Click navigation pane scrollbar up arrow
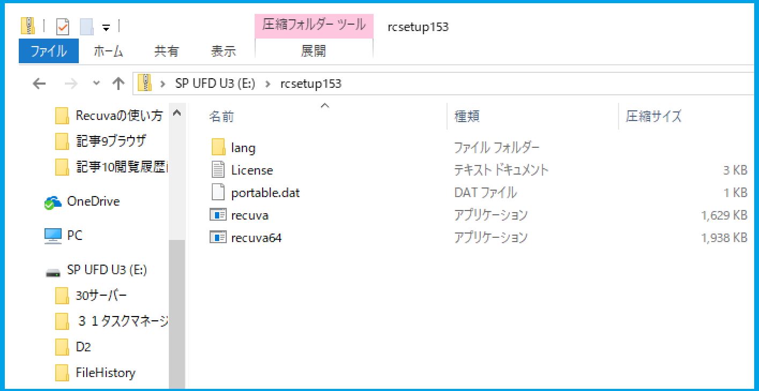This screenshot has width=759, height=391. (x=177, y=114)
